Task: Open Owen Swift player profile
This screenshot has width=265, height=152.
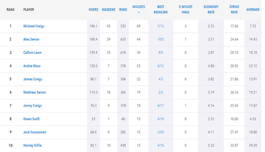Action: pos(32,119)
